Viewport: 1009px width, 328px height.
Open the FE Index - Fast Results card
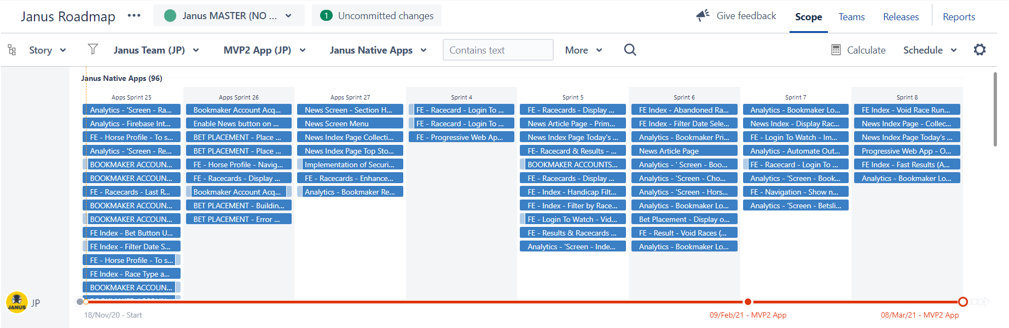907,165
